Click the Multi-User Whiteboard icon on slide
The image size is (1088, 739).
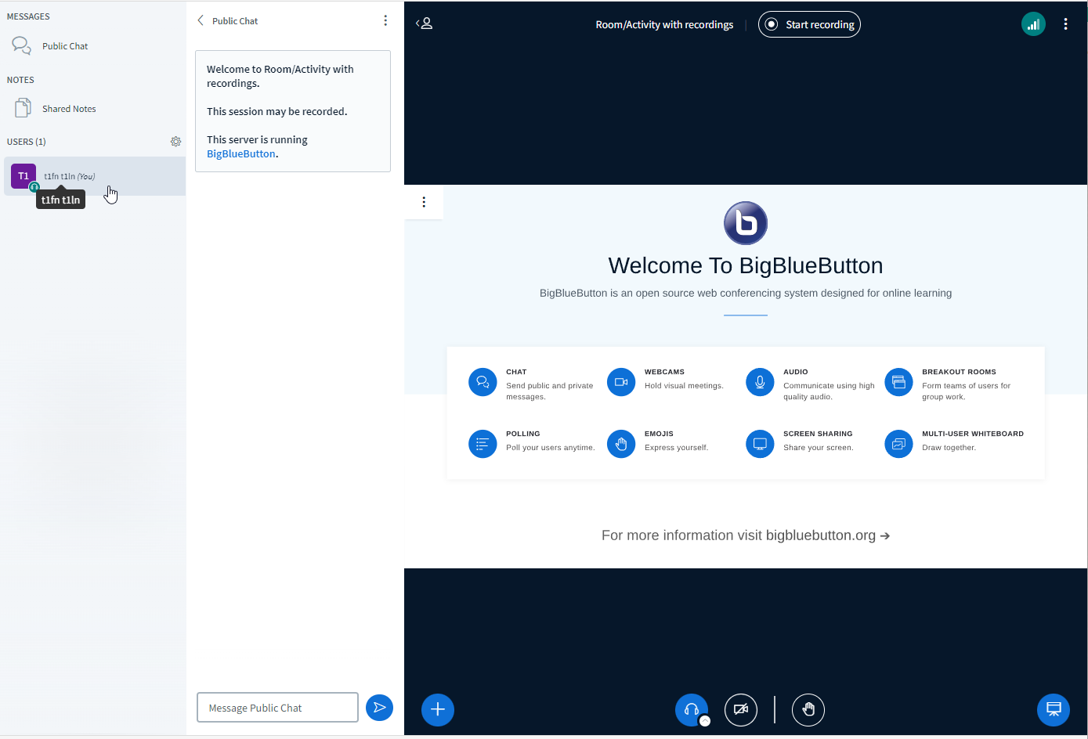click(x=898, y=444)
